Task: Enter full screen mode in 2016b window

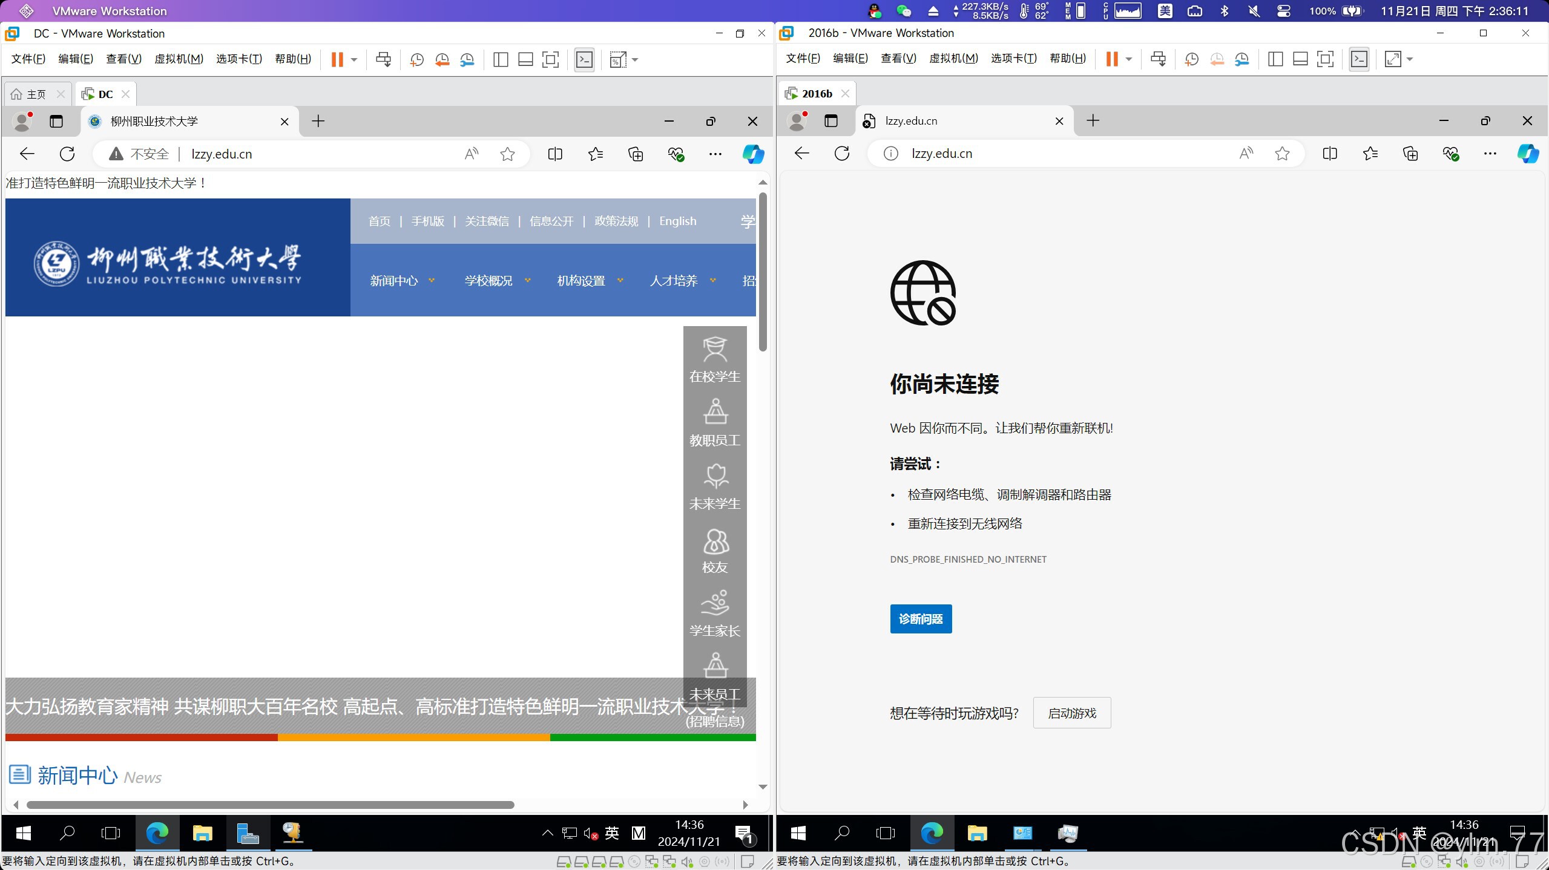Action: tap(1325, 59)
